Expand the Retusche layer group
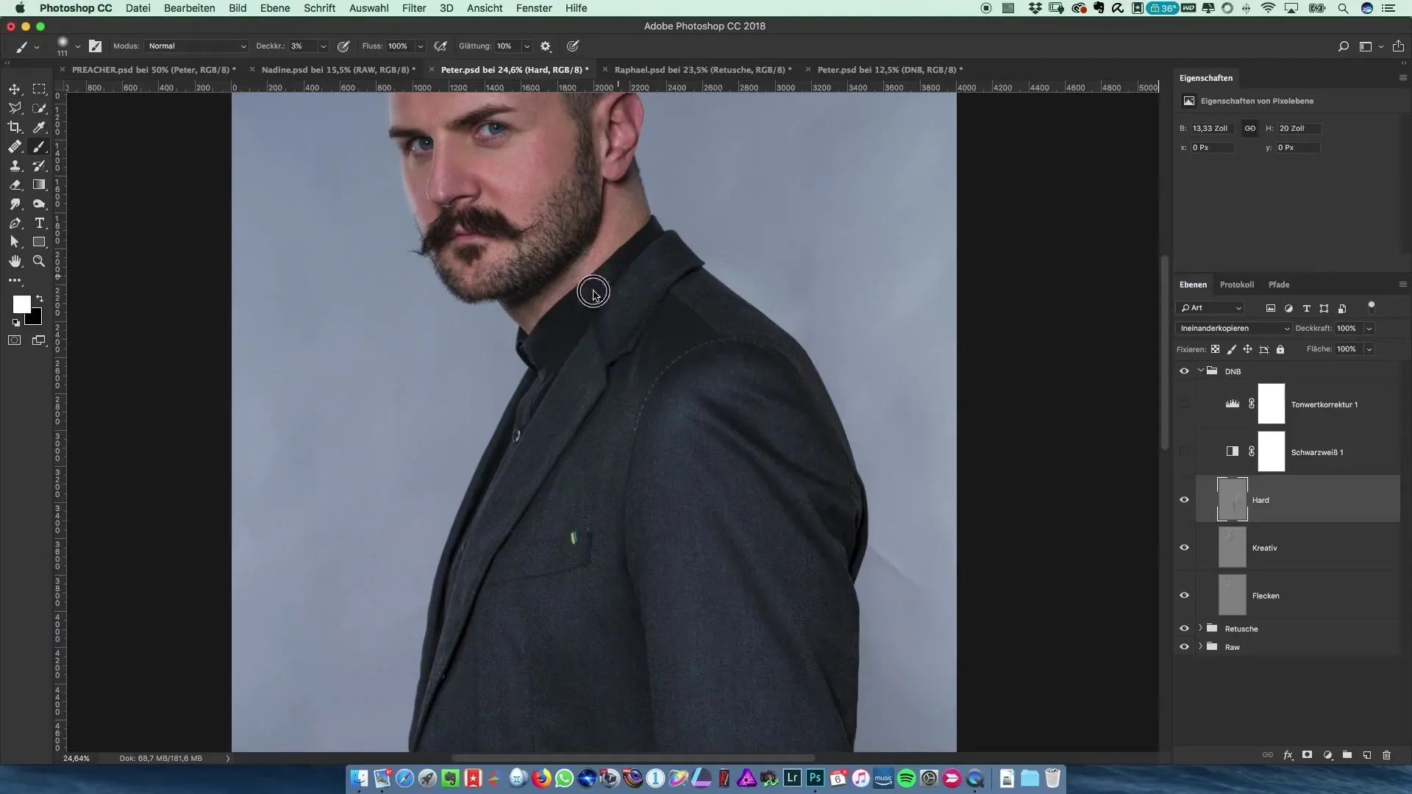 click(x=1200, y=629)
